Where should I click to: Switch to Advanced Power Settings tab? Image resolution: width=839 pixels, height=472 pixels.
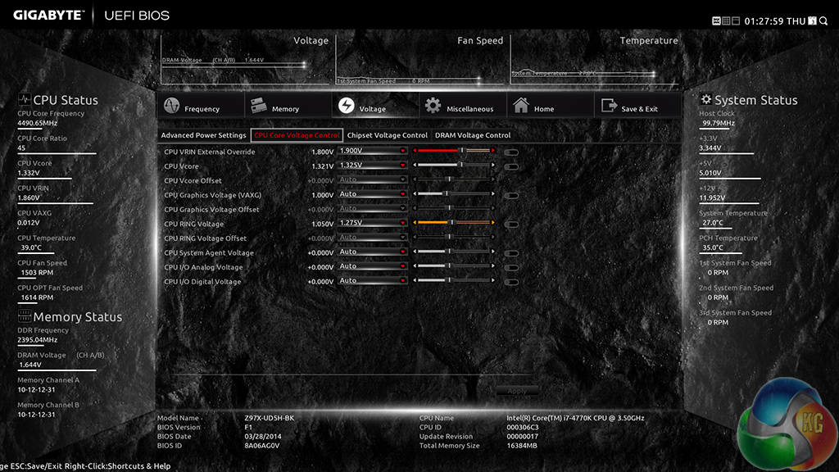(203, 135)
